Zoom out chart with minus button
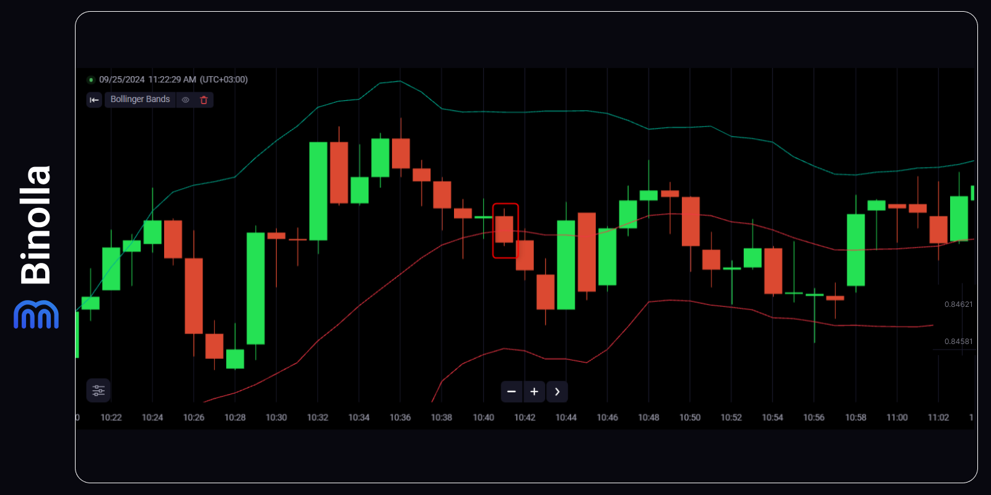Viewport: 991px width, 495px height. tap(512, 392)
